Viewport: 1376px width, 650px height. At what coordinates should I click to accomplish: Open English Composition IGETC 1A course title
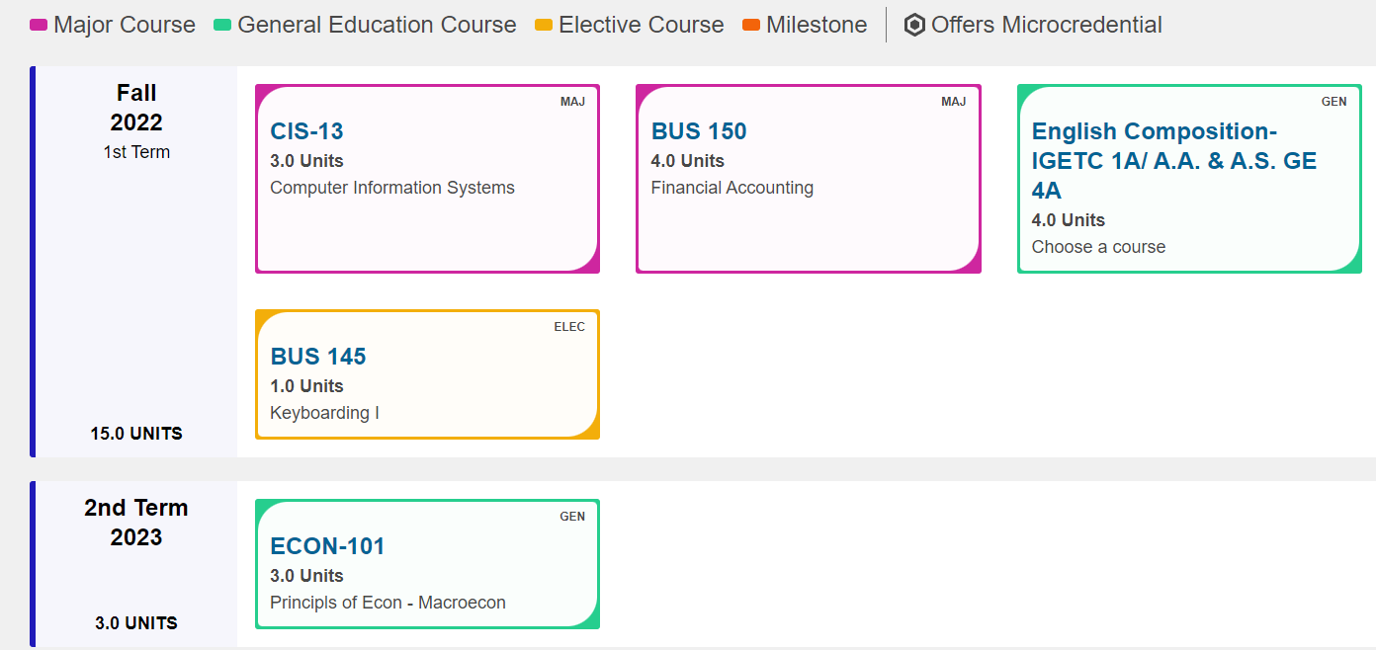tap(1174, 161)
